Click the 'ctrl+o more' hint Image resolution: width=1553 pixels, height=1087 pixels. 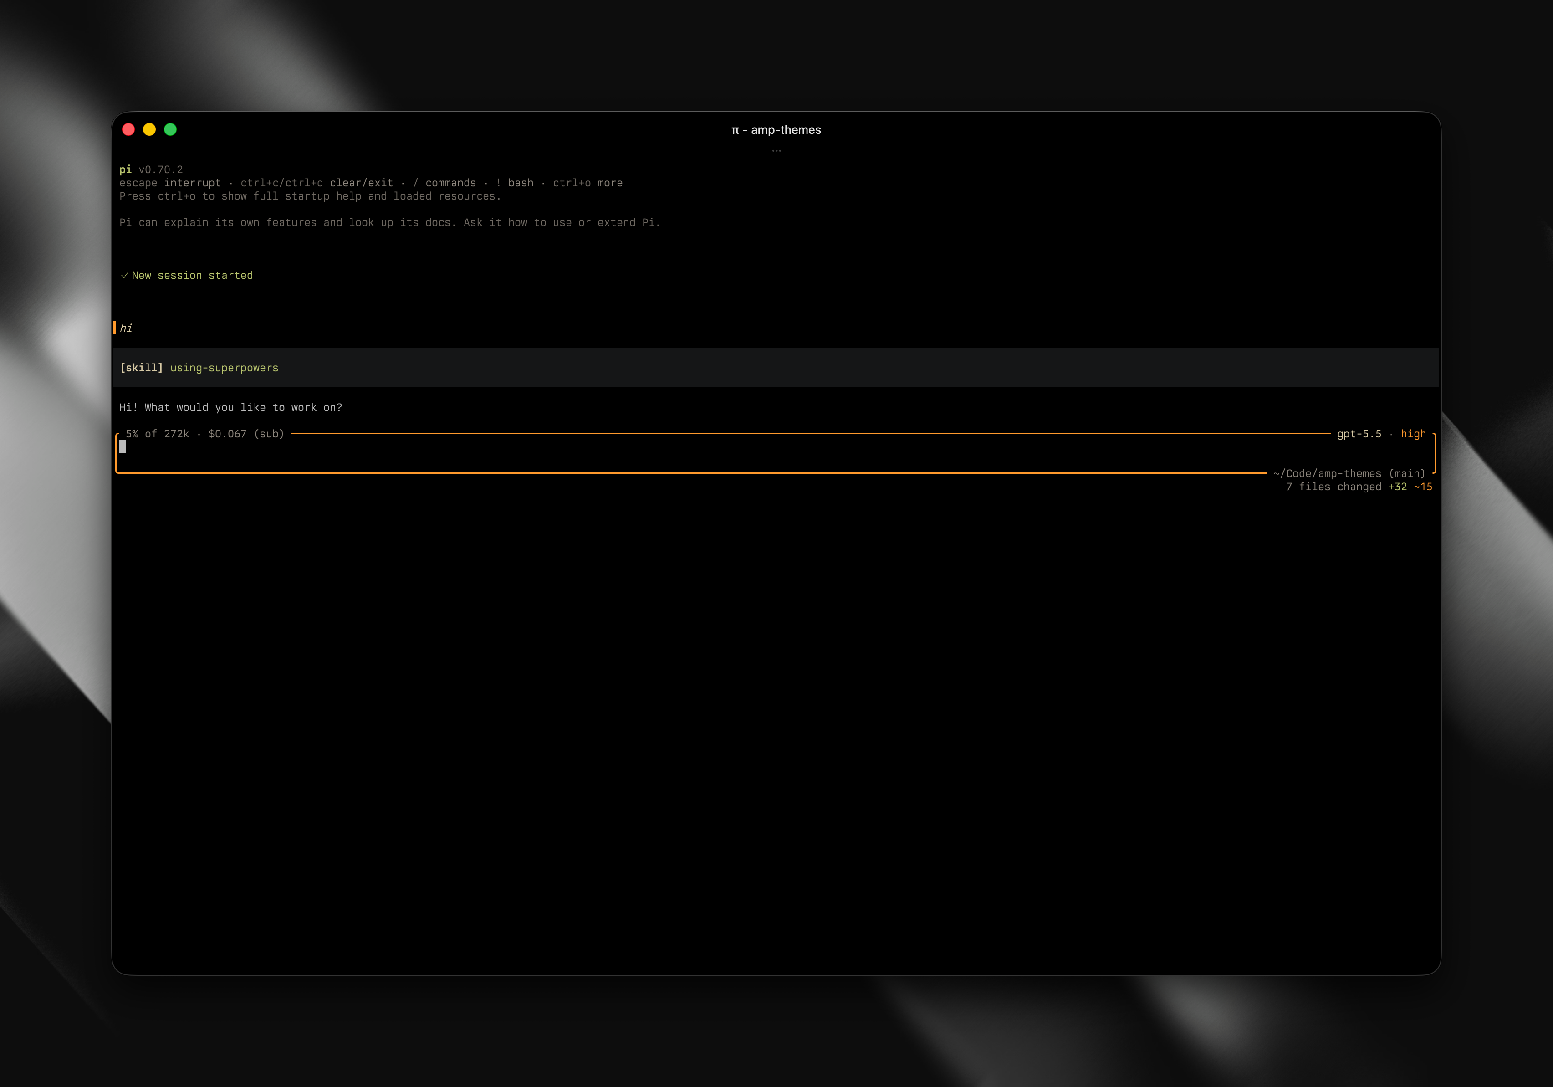click(588, 183)
